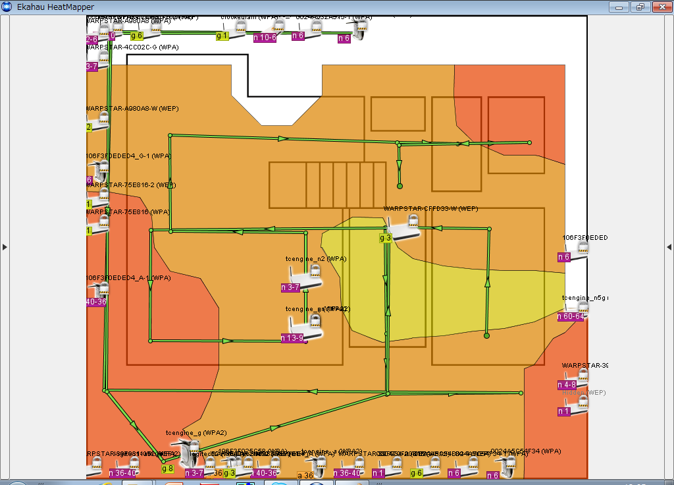Screen dimensions: 674x485
Task: Click the tcengine_n2 (WPA) name label
Action: pos(316,259)
